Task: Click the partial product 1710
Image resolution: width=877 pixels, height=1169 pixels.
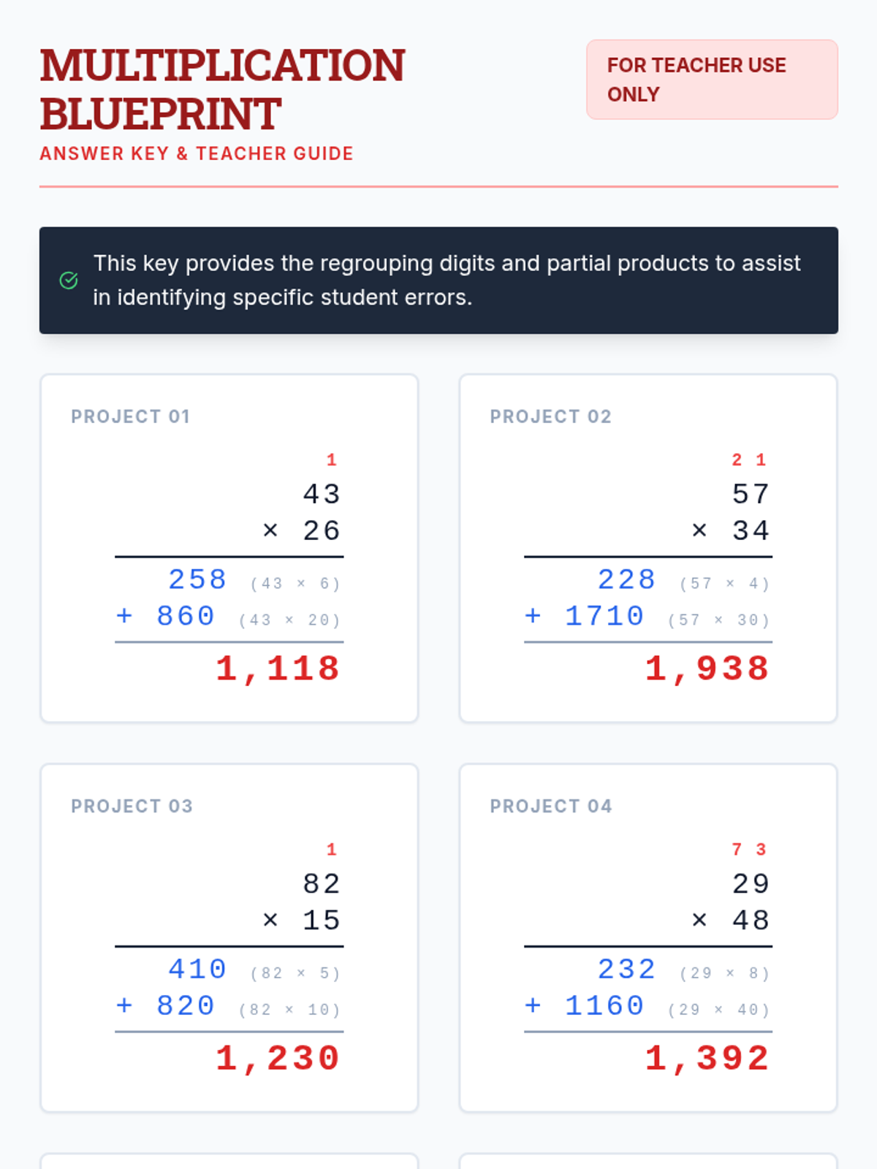Action: (604, 616)
